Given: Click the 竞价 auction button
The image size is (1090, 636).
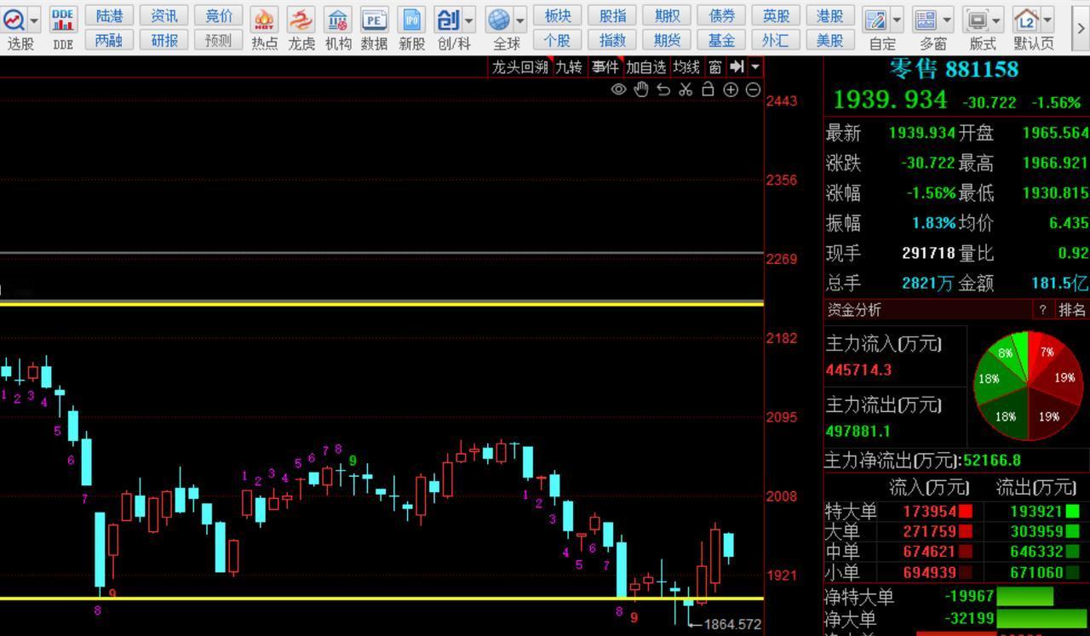Looking at the screenshot, I should 219,16.
